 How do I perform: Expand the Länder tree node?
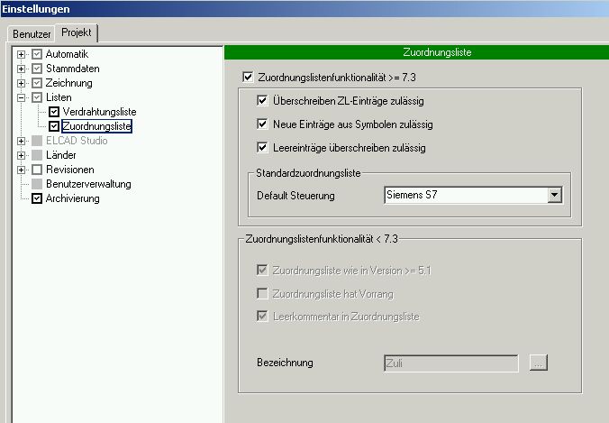[x=22, y=155]
